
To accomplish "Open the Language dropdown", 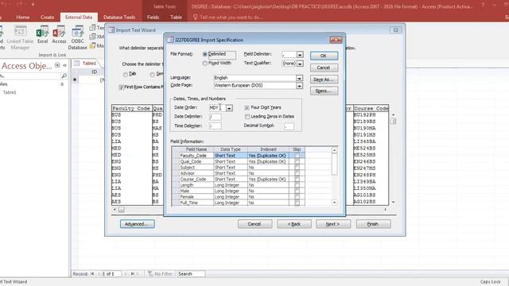I will [x=299, y=78].
